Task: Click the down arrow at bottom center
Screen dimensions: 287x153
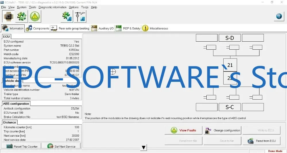Action: [x=144, y=147]
